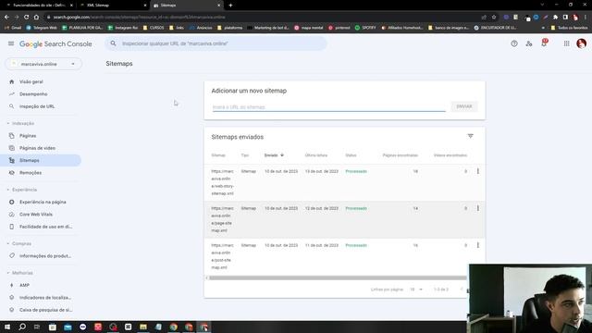
Task: Open the Google apps grid
Action: 566,43
